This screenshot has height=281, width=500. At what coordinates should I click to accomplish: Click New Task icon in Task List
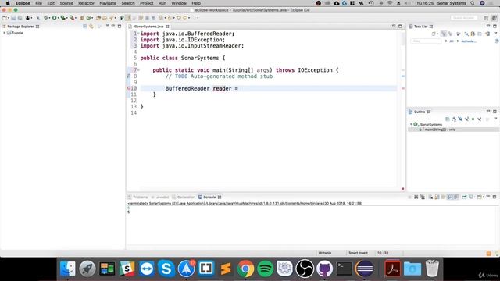pos(434,34)
